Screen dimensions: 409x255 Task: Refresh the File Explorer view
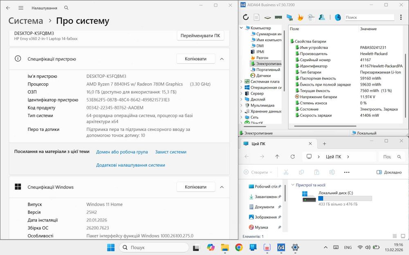point(293,156)
